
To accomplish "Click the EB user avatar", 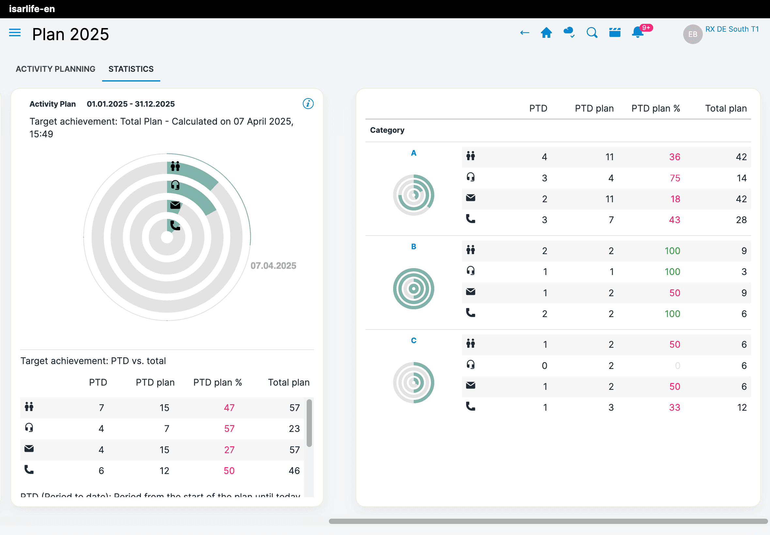I will coord(693,34).
